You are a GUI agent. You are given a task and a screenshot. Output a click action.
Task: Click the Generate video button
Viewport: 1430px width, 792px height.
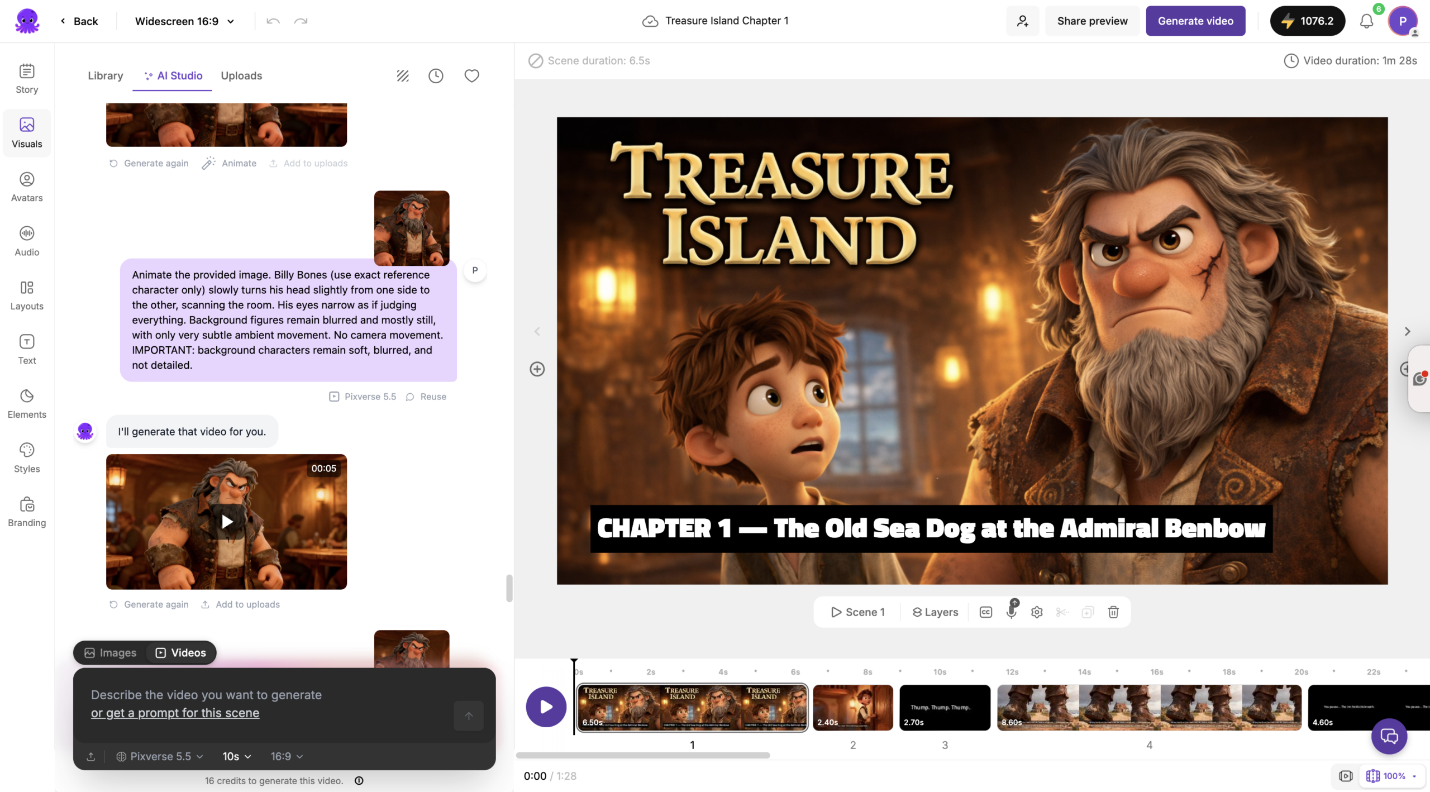click(x=1195, y=21)
